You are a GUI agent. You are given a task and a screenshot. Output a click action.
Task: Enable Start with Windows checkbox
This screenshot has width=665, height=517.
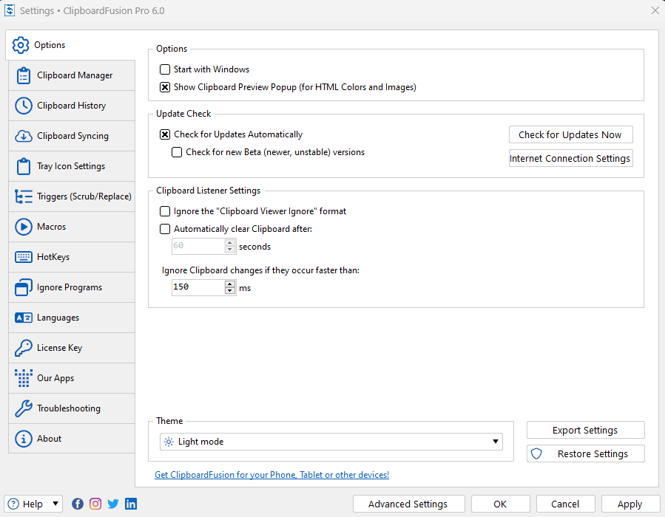click(x=165, y=69)
